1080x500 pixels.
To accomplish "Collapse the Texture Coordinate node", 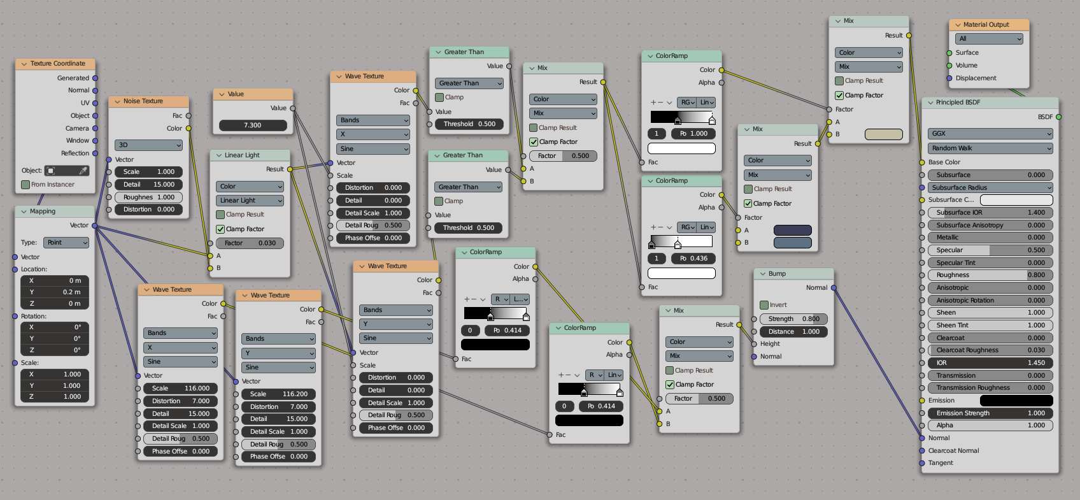I will click(x=24, y=64).
